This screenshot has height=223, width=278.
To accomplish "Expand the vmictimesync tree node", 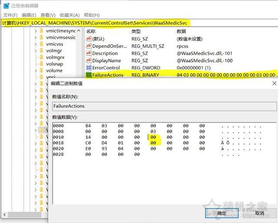I will click(36, 31).
